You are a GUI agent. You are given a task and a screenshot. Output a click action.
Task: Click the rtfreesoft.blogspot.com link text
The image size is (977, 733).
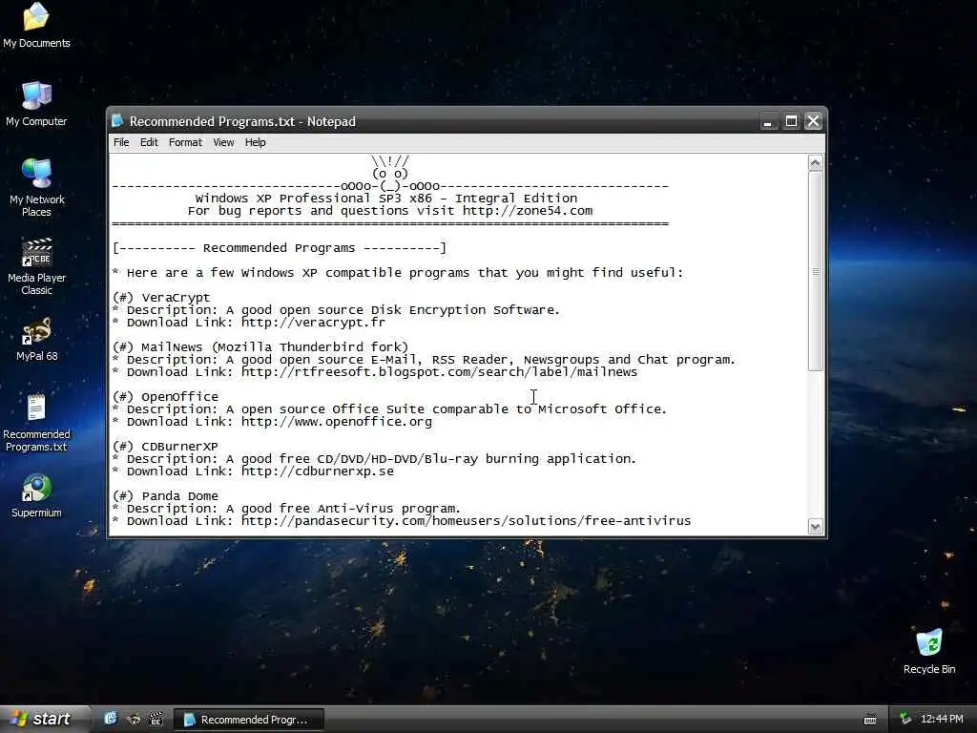[439, 372]
